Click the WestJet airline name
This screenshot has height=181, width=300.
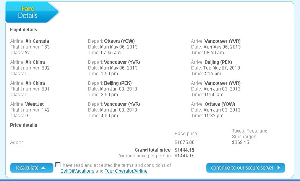(34, 104)
